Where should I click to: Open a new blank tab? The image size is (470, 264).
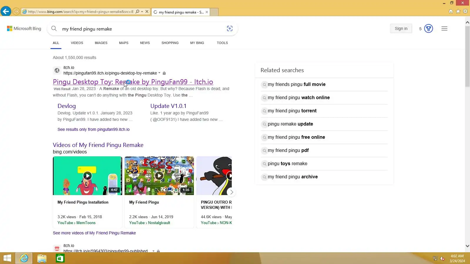214,12
